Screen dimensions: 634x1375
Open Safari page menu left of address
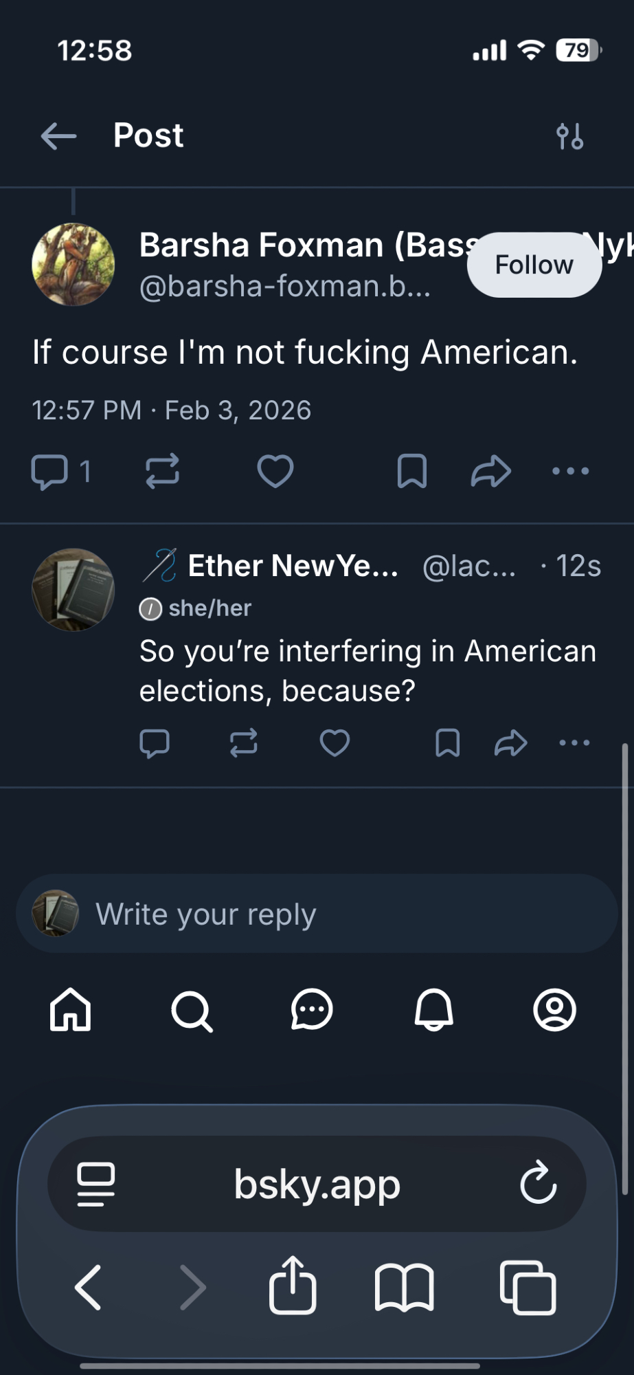(x=96, y=1184)
